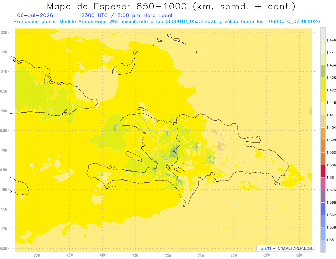Viewport: 336px width, 259px height.
Task: Click the colorbar value "1.404"
Action: 331,127
